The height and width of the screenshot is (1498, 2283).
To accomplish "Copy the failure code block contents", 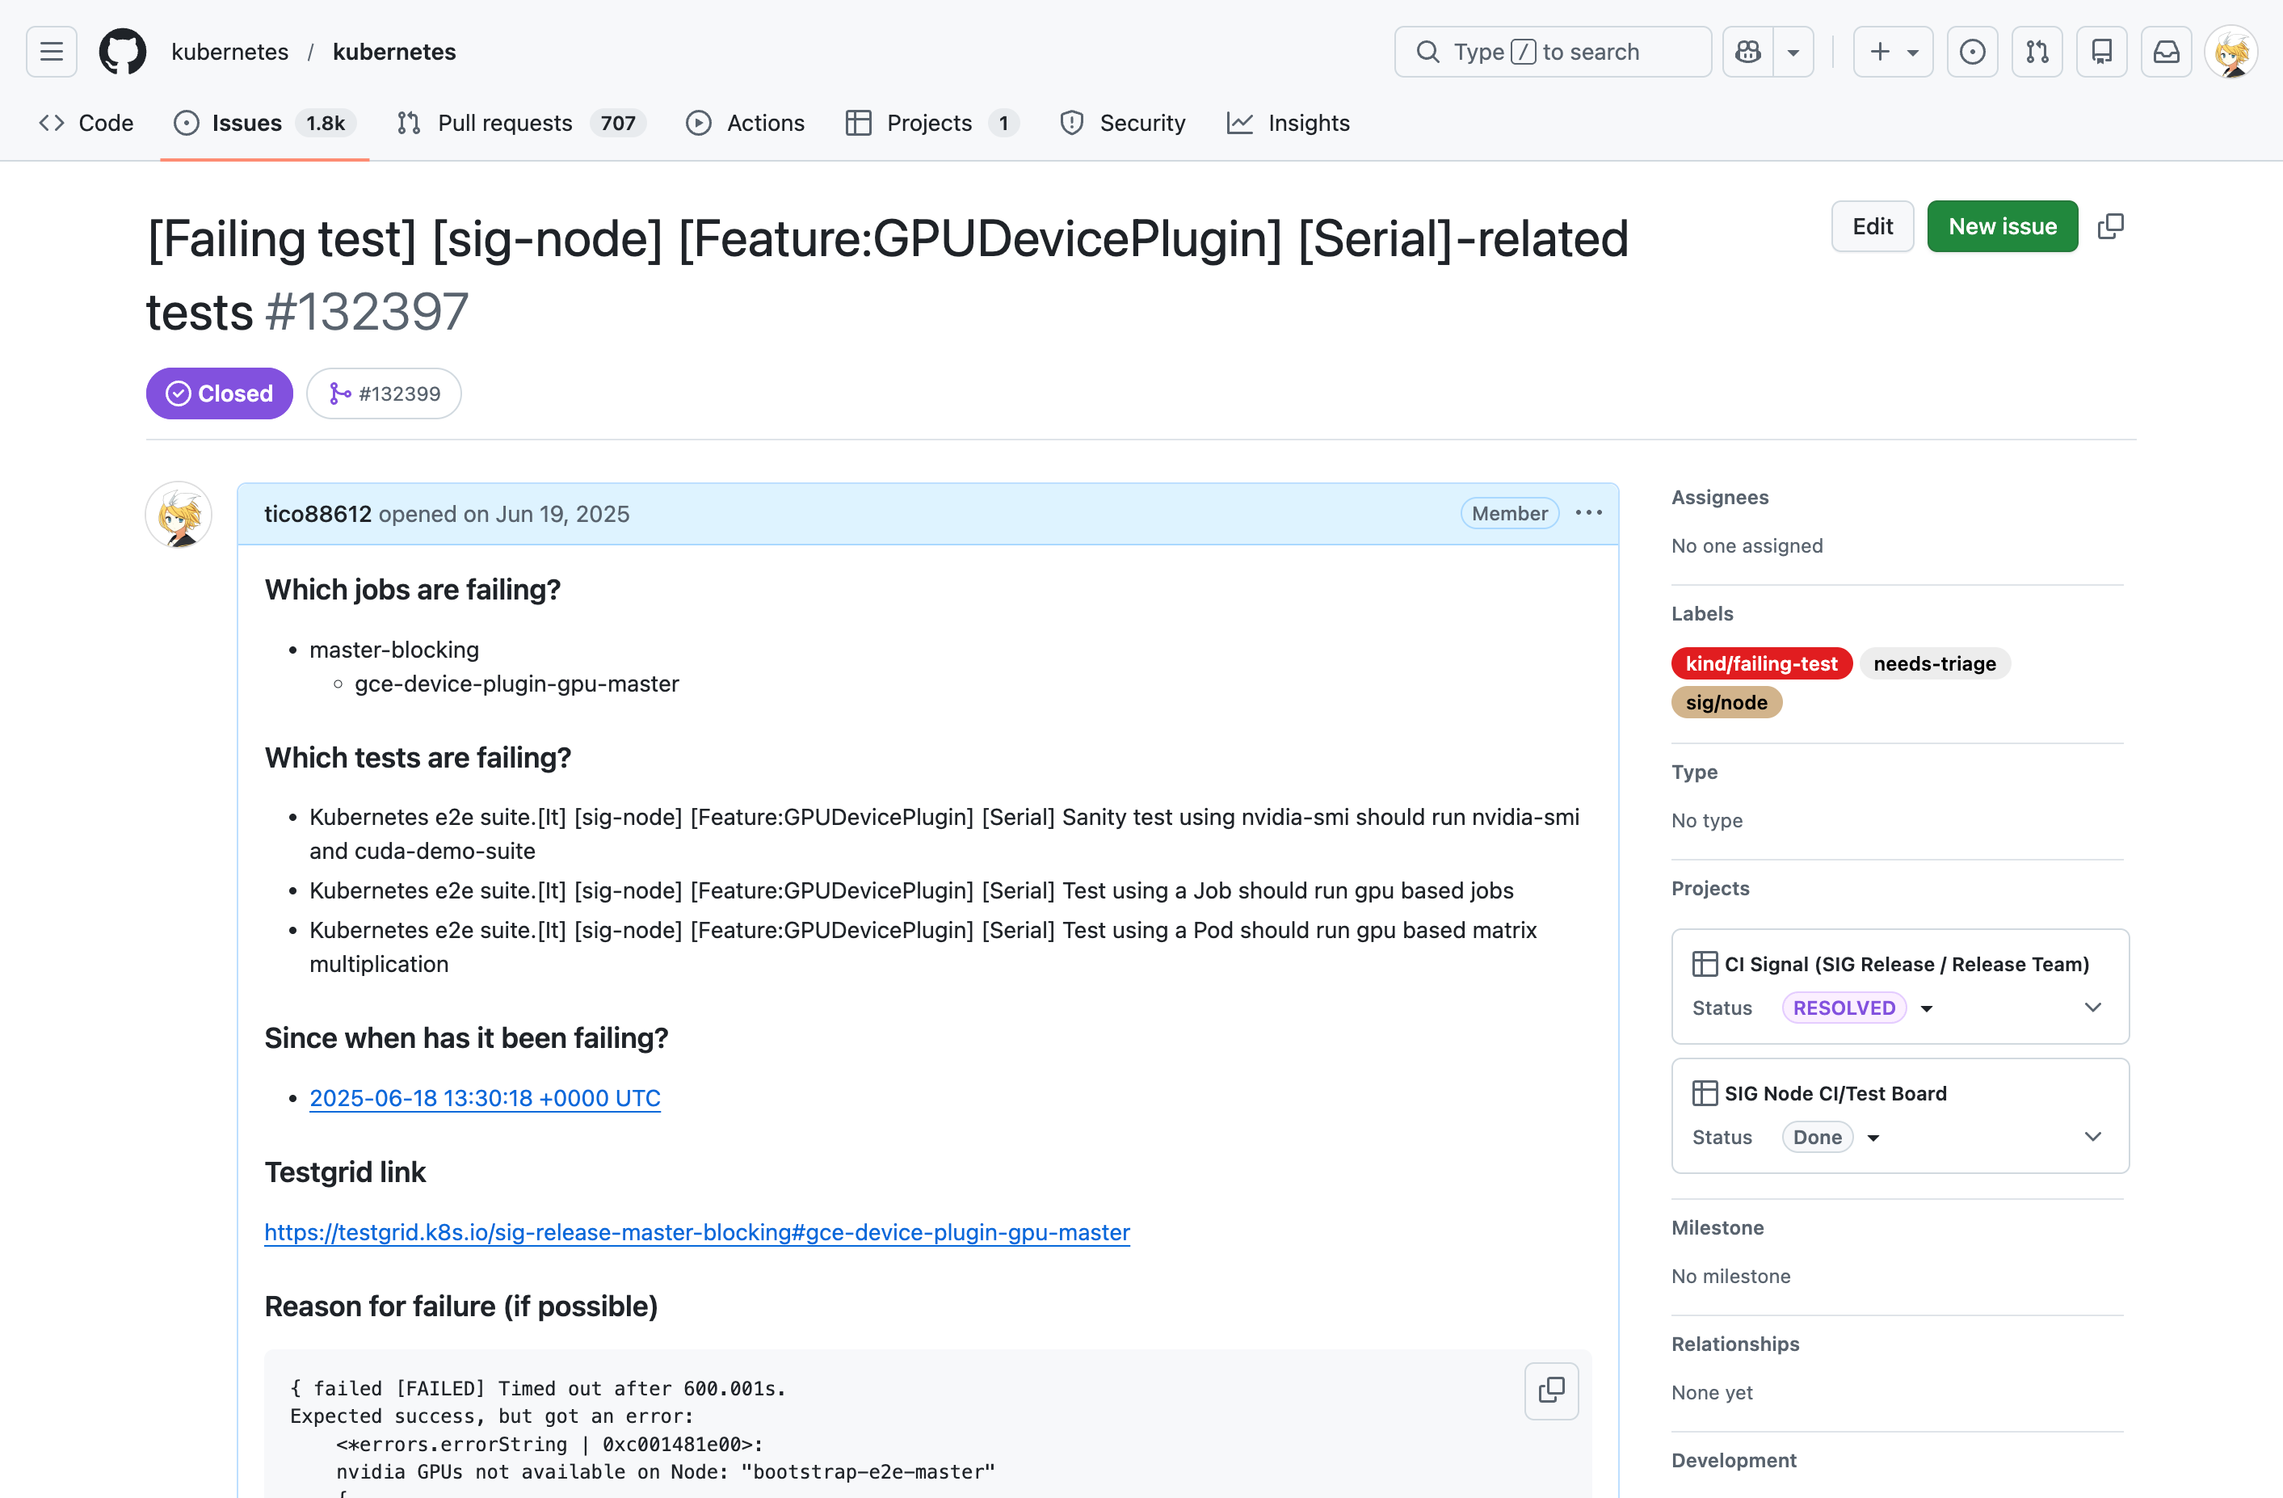I will pos(1551,1390).
